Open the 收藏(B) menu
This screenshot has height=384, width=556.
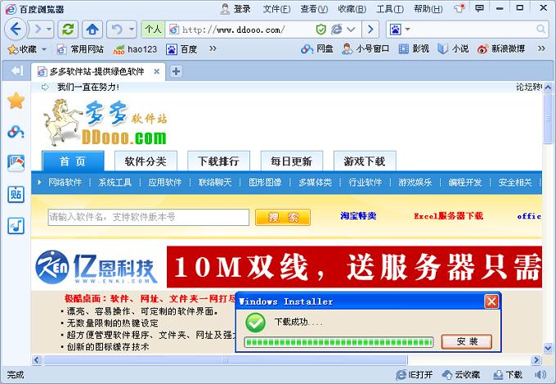352,9
